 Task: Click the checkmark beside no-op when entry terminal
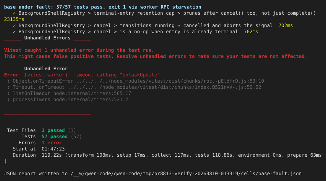coord(14,32)
